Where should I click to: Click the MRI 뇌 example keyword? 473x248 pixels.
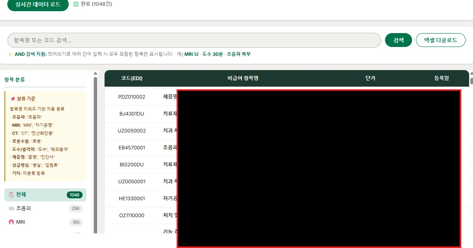191,54
